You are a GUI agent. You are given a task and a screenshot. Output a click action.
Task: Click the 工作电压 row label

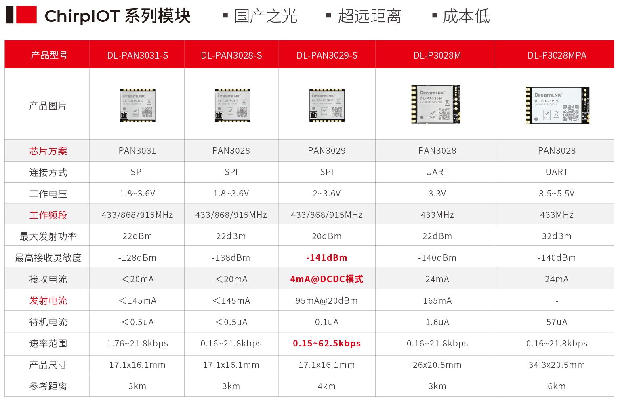[48, 194]
